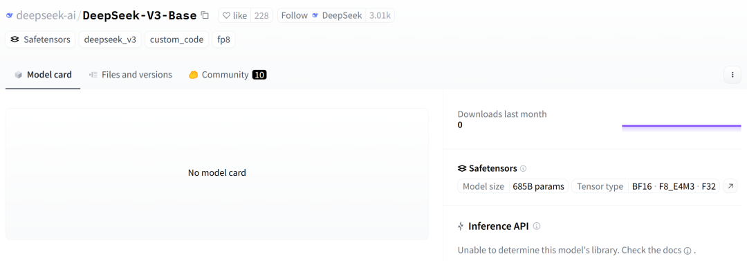The image size is (747, 261).
Task: Click the Inference API info icon
Action: tap(537, 226)
